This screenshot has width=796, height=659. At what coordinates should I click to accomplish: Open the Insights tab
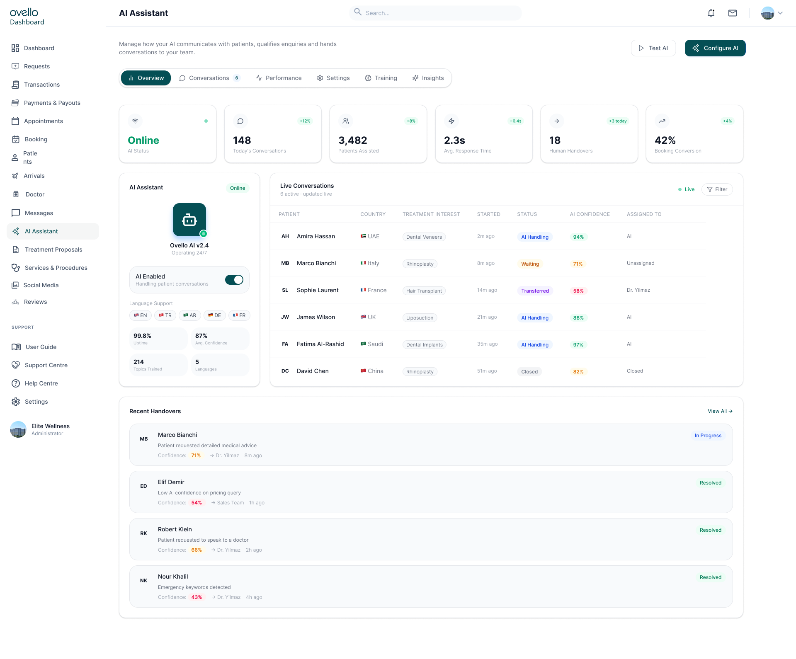[428, 78]
